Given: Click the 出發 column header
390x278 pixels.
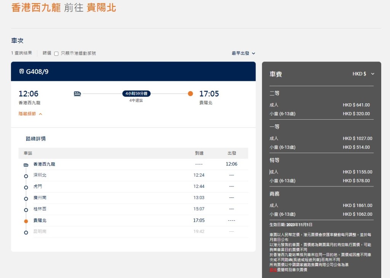Looking at the screenshot, I should [232, 153].
